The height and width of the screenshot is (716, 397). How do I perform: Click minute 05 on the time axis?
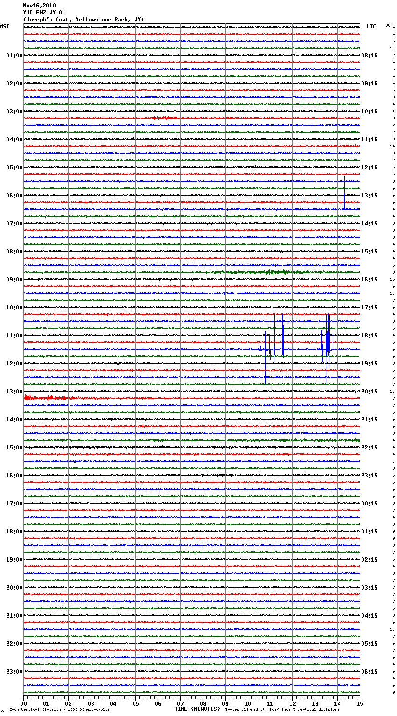tap(135, 703)
